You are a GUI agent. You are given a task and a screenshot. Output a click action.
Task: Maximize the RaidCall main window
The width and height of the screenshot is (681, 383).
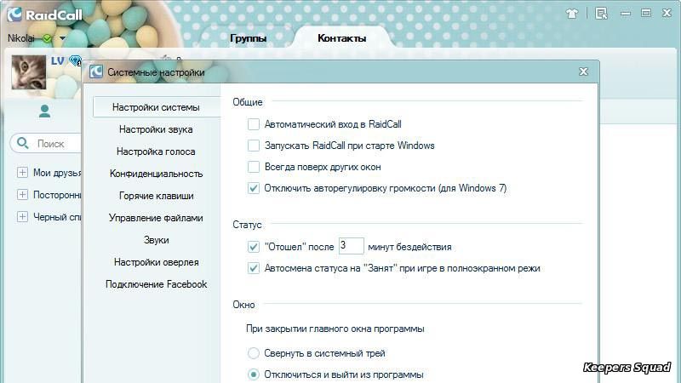tap(646, 13)
